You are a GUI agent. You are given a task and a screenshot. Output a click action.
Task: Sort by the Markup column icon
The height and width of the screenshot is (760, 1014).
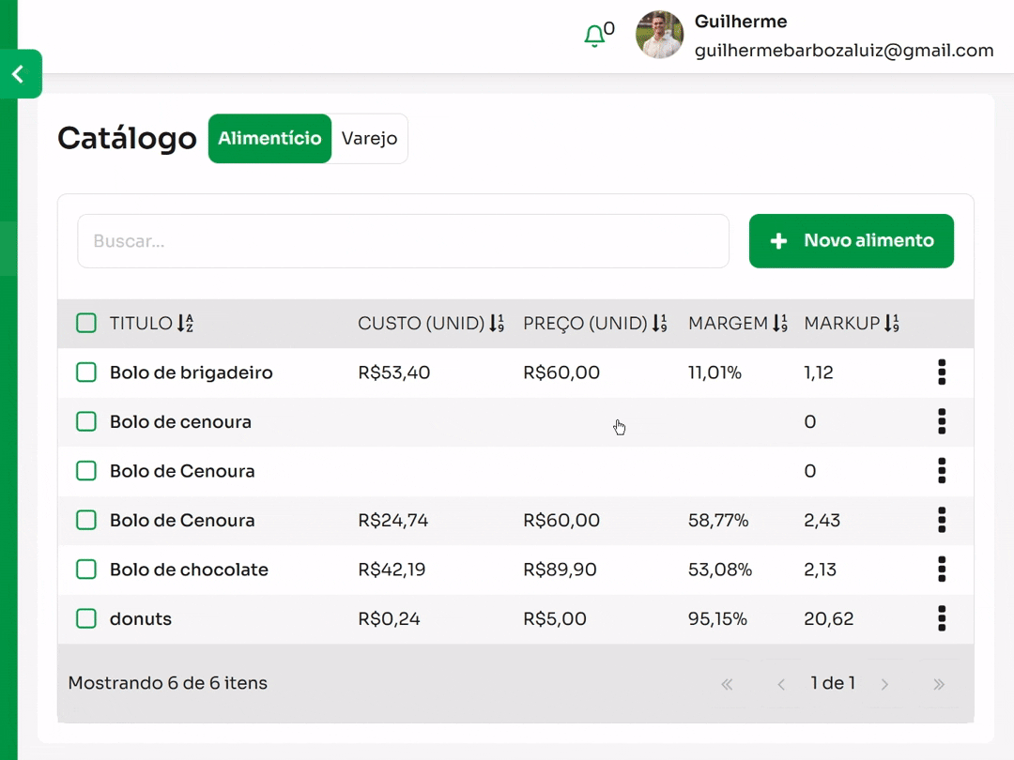coord(891,324)
